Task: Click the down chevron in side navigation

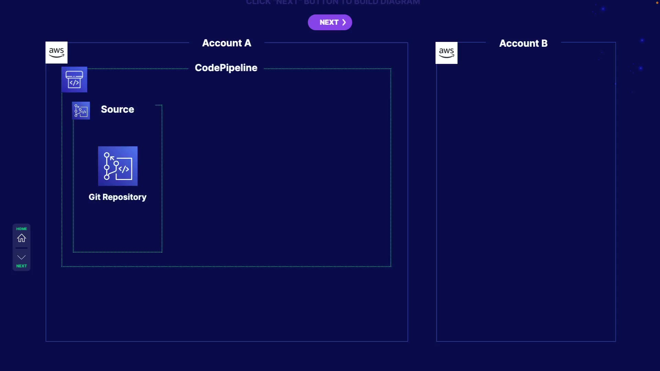Action: coord(22,257)
